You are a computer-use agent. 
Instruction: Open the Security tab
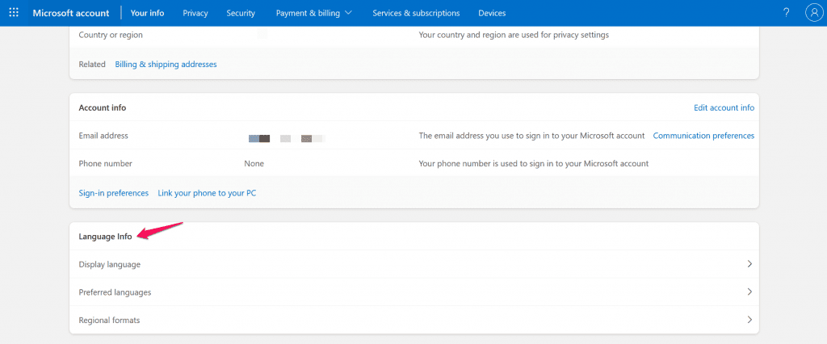pyautogui.click(x=241, y=13)
